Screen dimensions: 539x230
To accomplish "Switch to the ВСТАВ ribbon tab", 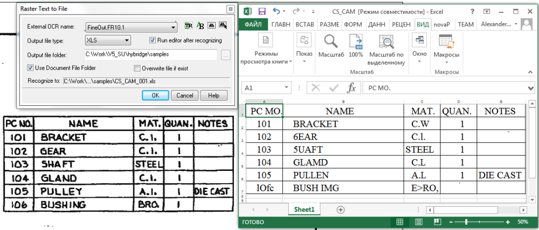I will point(305,24).
